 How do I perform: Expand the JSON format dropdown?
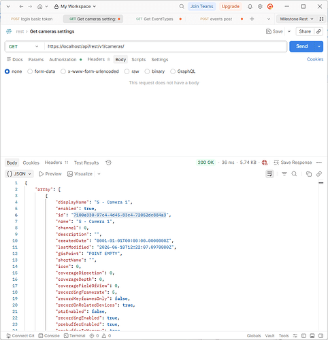coord(19,174)
